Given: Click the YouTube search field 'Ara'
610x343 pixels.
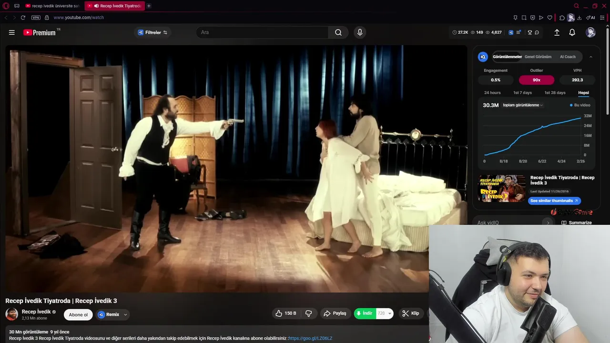Looking at the screenshot, I should click(262, 32).
